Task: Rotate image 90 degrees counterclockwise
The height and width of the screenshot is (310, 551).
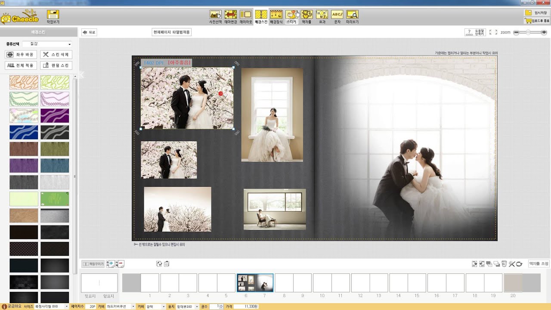Action: pyautogui.click(x=482, y=263)
